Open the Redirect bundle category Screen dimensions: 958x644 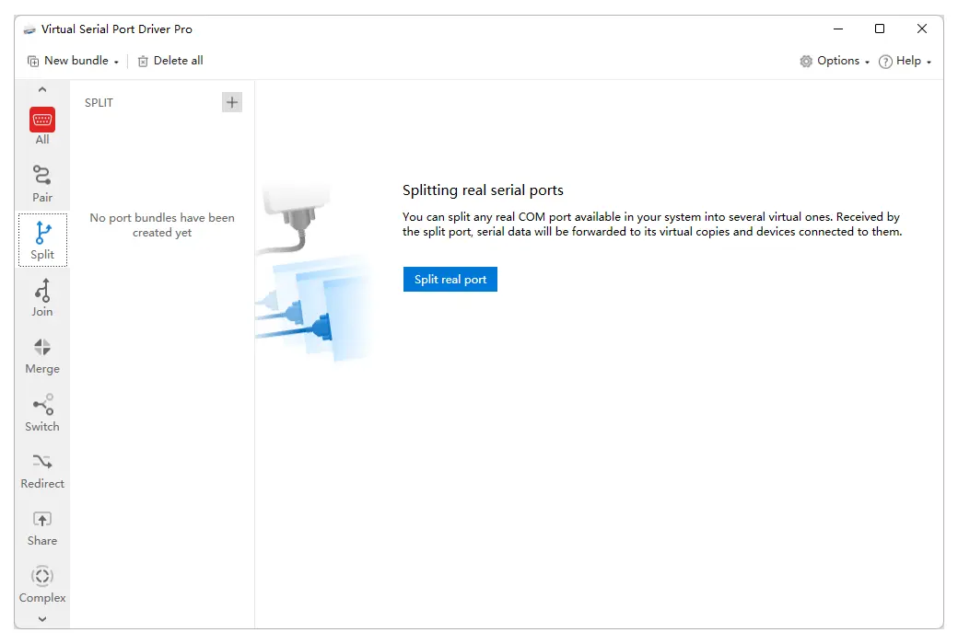click(x=42, y=471)
